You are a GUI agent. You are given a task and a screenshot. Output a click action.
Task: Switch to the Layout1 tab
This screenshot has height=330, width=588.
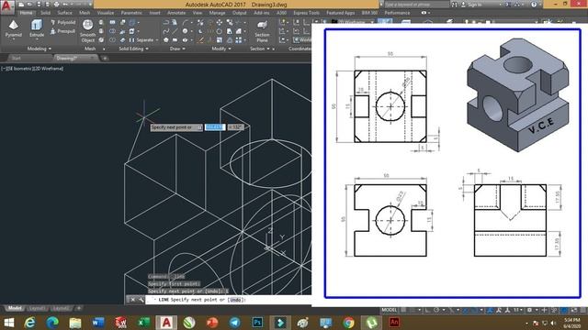pyautogui.click(x=37, y=308)
